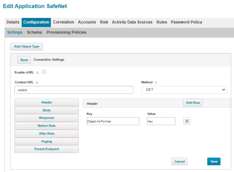Screen dimensions: 234x172
Task: Open the Paging section
Action: [47, 141]
